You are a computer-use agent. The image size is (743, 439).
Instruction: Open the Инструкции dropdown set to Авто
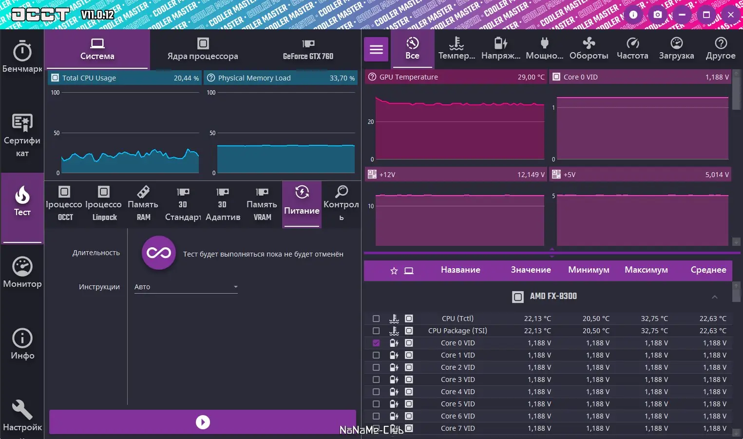point(186,287)
